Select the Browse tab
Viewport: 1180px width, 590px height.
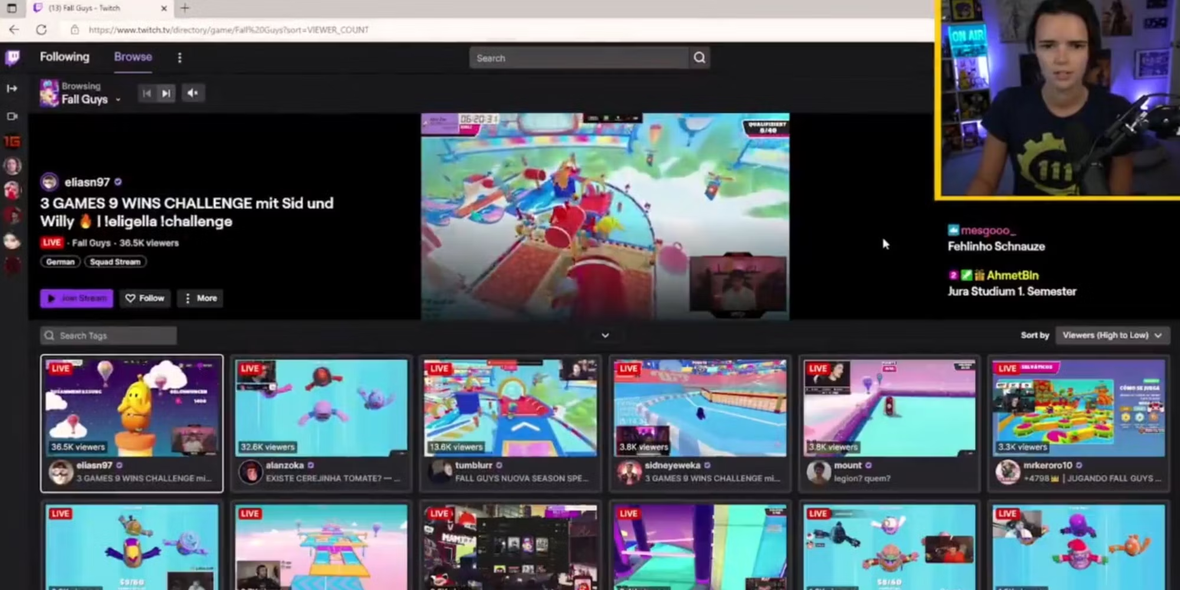click(x=133, y=57)
